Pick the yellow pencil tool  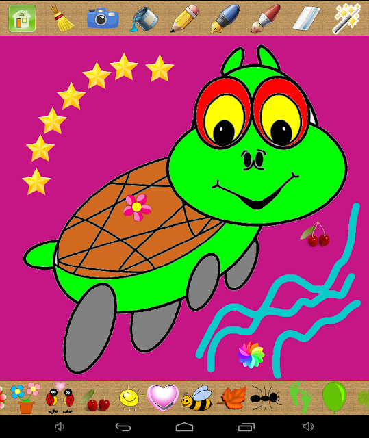click(x=185, y=18)
